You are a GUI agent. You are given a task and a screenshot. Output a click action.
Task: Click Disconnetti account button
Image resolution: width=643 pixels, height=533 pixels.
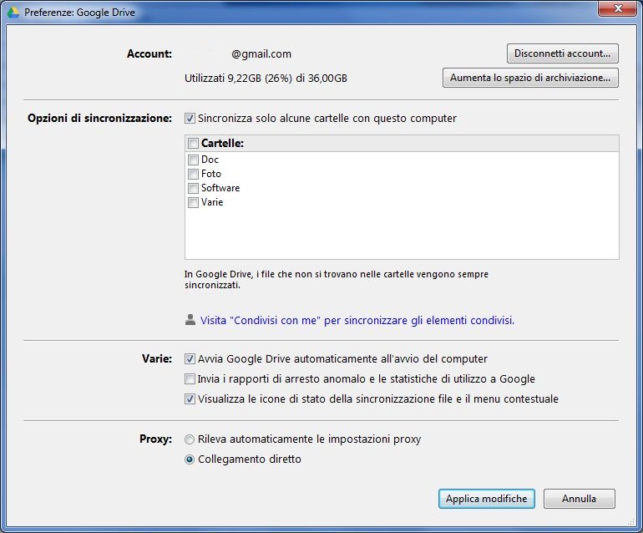point(562,53)
